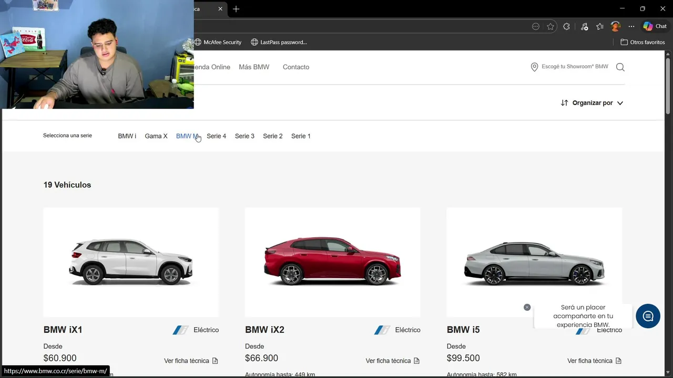Select the BMW M series filter
Screen dimensions: 673x378
click(187, 136)
